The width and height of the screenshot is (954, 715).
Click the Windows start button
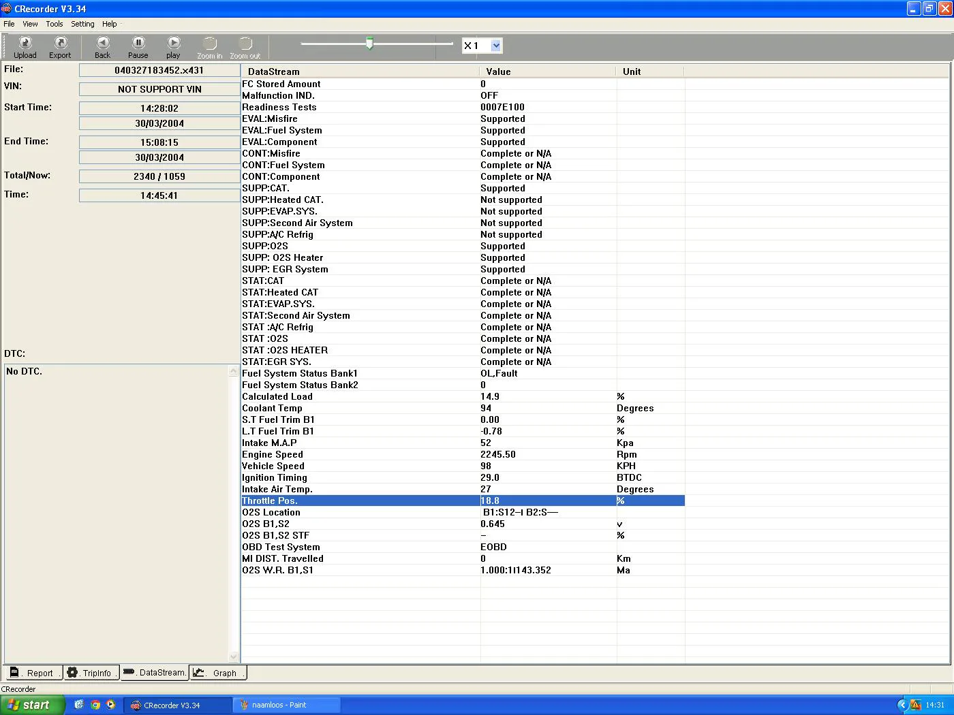click(31, 705)
